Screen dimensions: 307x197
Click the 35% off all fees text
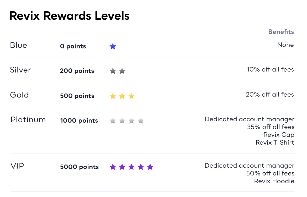(271, 127)
